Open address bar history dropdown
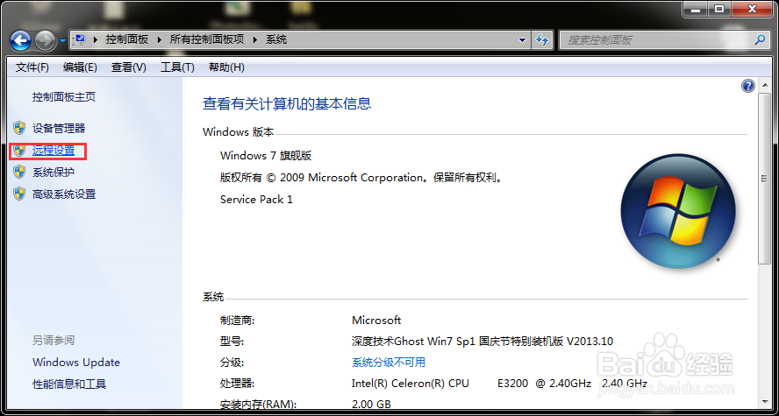The image size is (779, 416). point(522,40)
